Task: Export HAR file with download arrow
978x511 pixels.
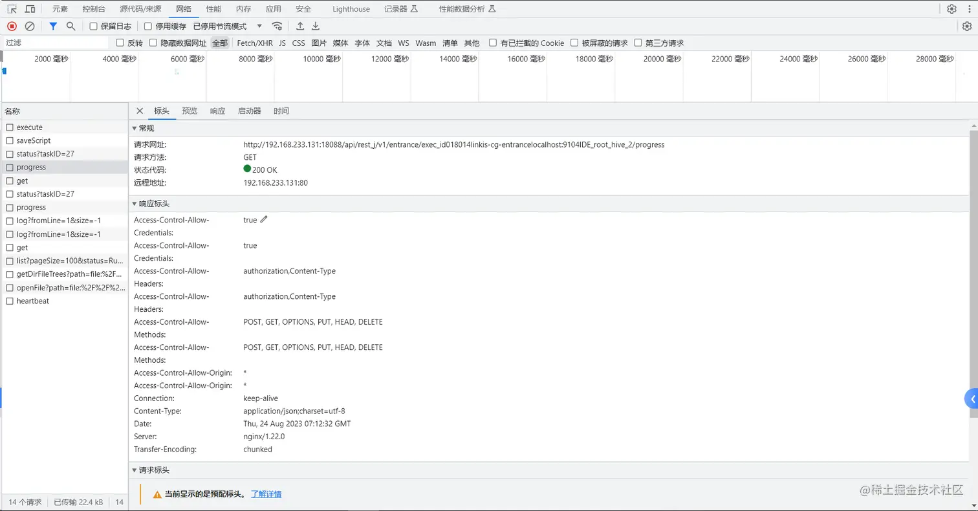Action: pyautogui.click(x=316, y=26)
